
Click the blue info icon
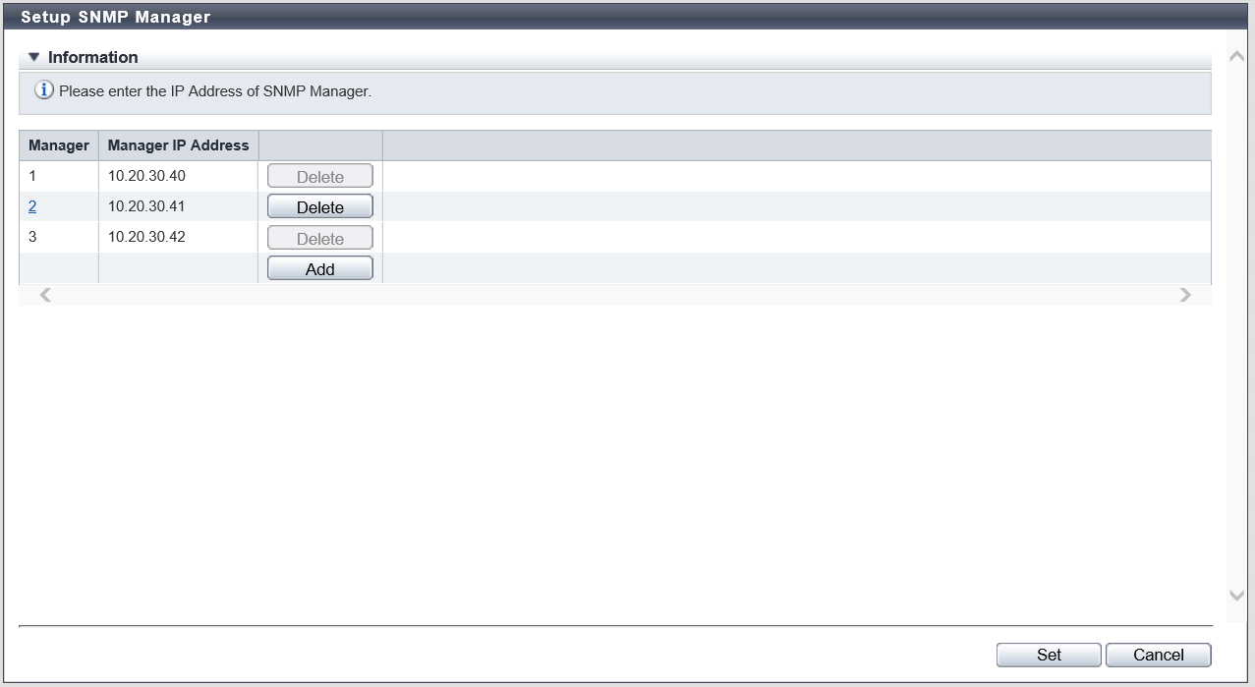click(x=44, y=91)
